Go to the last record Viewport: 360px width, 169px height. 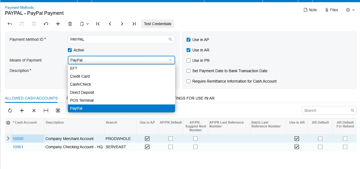tap(134, 24)
